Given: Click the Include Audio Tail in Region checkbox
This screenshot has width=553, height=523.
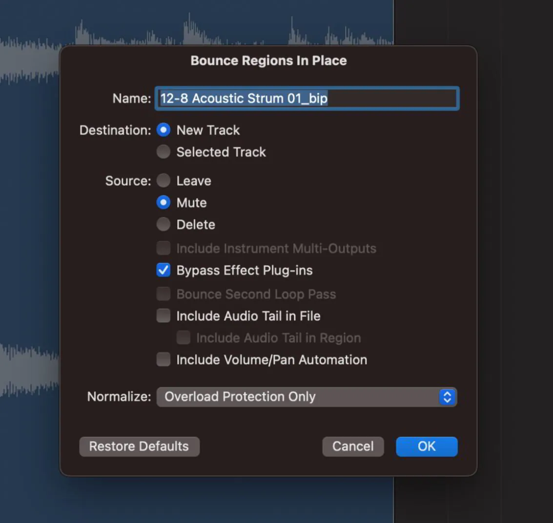Looking at the screenshot, I should 183,337.
